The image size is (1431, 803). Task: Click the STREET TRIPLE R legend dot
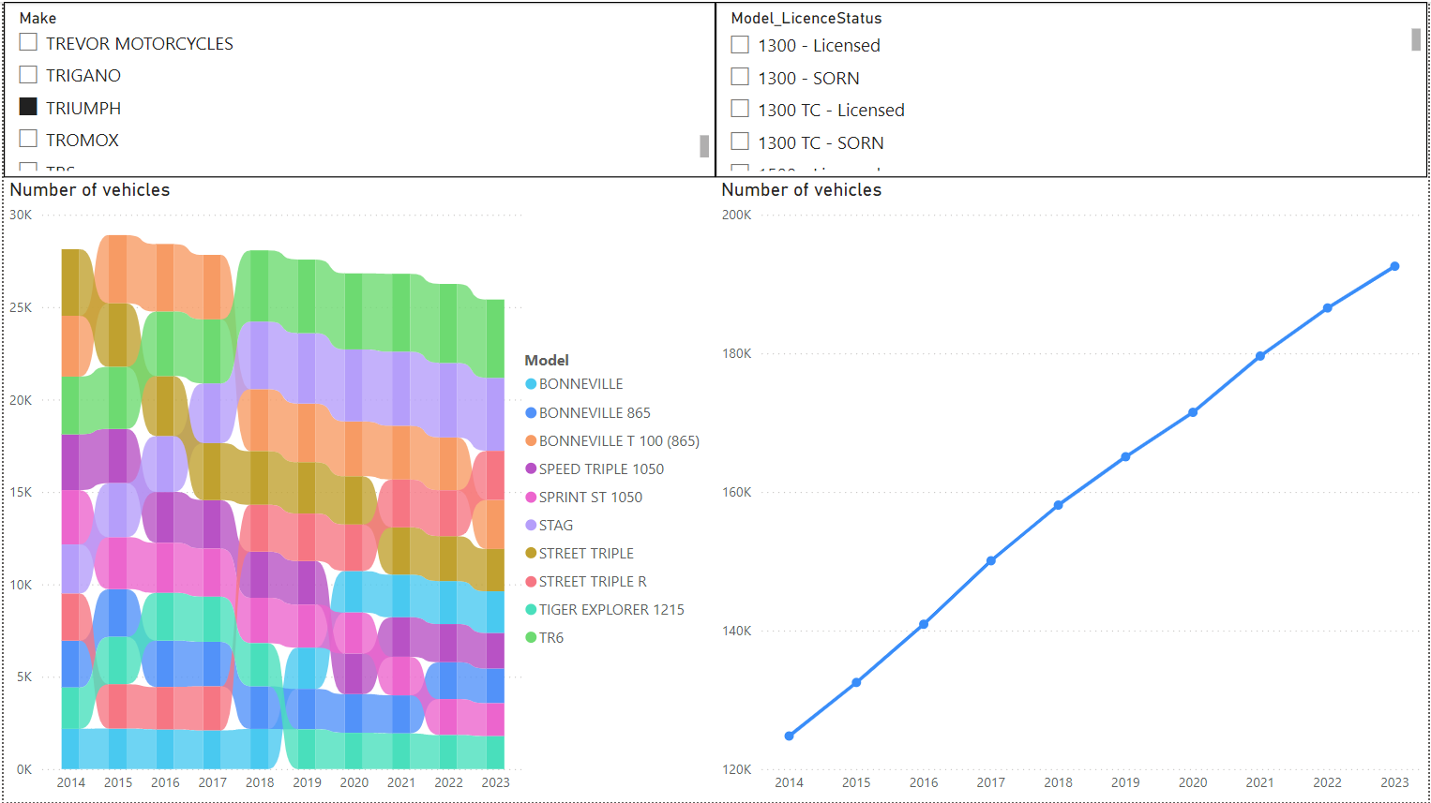531,581
